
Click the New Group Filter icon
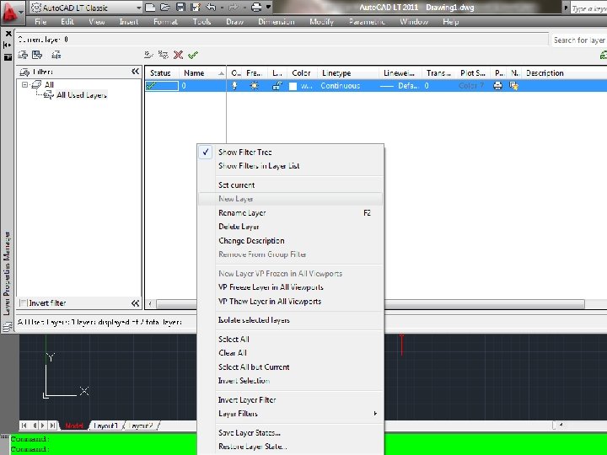pyautogui.click(x=37, y=55)
